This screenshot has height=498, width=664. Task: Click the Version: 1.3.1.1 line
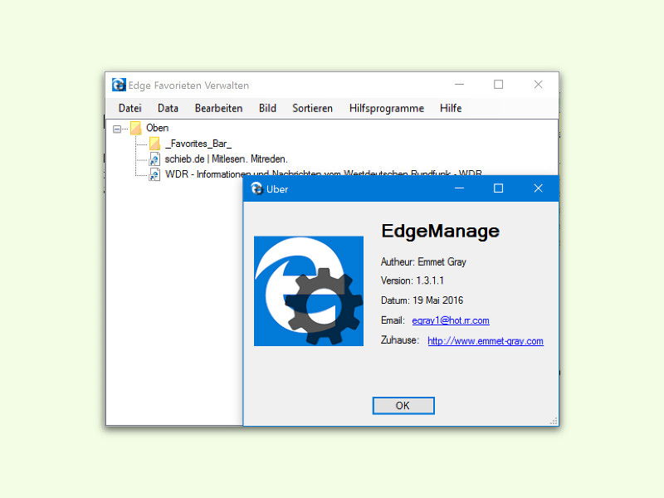(412, 281)
